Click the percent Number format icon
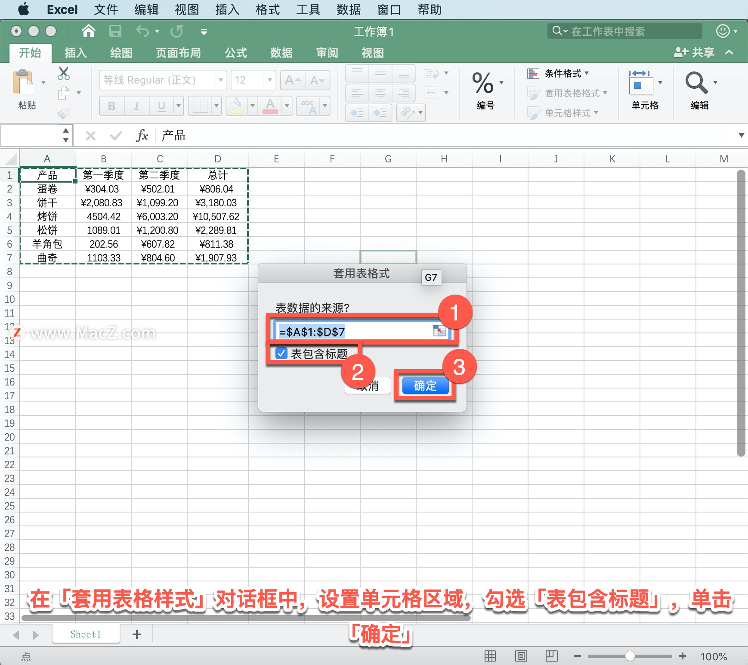748x665 pixels. pyautogui.click(x=482, y=83)
